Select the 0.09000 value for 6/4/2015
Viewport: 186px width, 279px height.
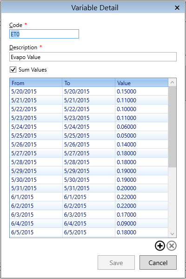[x=141, y=224]
